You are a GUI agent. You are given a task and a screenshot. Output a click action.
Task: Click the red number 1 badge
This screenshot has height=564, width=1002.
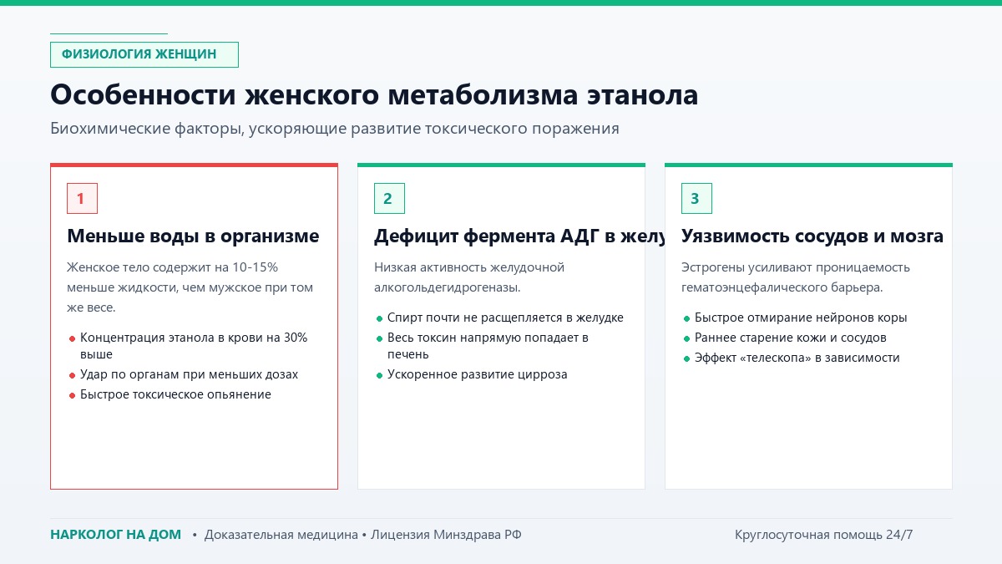[82, 198]
